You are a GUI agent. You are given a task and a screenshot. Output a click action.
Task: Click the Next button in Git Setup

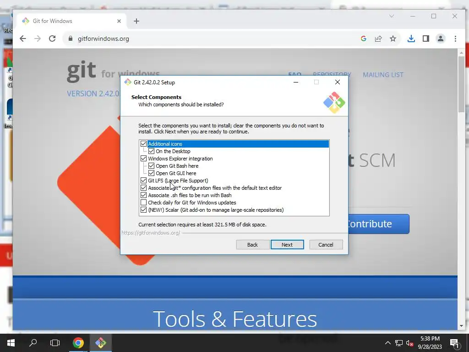[287, 245]
